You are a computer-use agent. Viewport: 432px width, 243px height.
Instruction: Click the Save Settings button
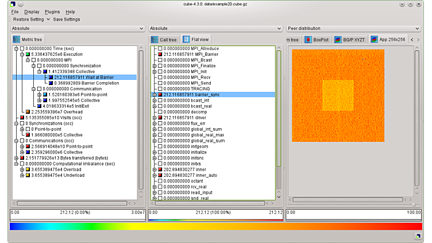pos(66,19)
